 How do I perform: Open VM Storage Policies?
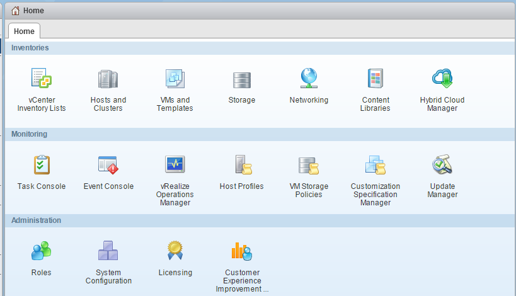pos(309,165)
